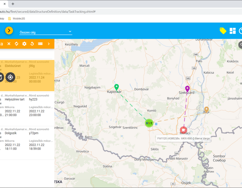Center map on Ebédszünet task target icon
This screenshot has width=242, height=188.
pyautogui.click(x=10, y=77)
